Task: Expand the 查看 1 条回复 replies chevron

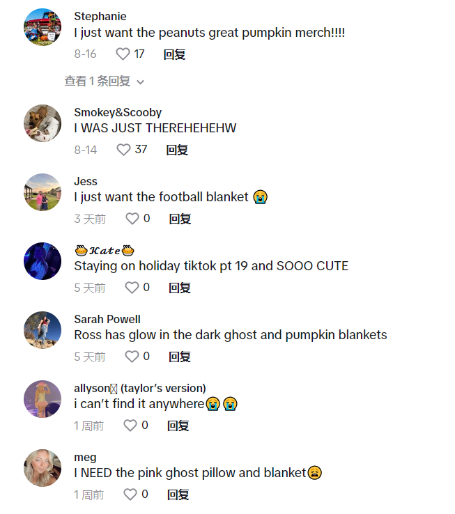Action: point(141,82)
